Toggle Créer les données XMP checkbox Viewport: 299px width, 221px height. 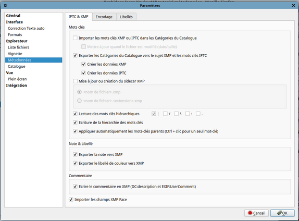coord(83,64)
